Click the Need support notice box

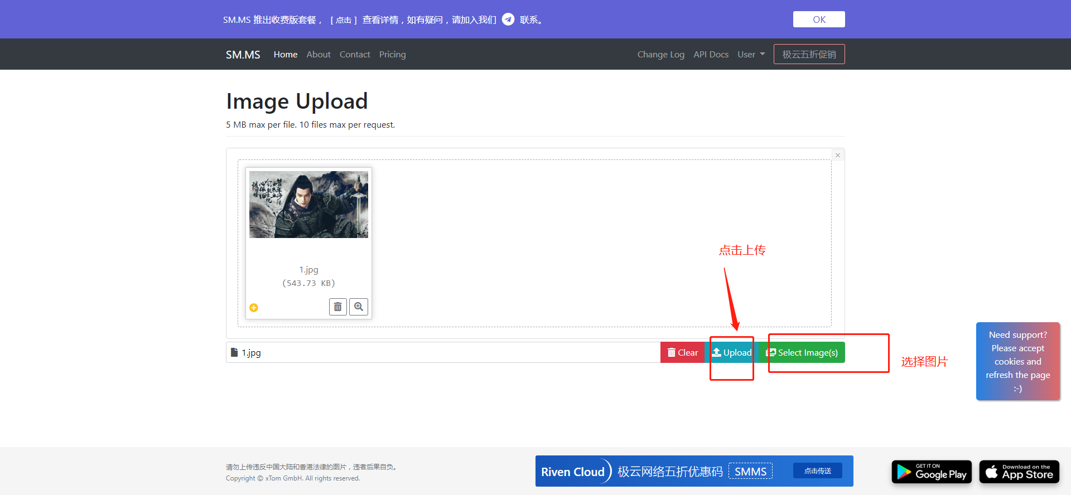click(x=1018, y=361)
